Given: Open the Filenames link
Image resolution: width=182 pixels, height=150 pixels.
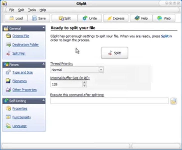Looking at the screenshot, I should [20, 81].
